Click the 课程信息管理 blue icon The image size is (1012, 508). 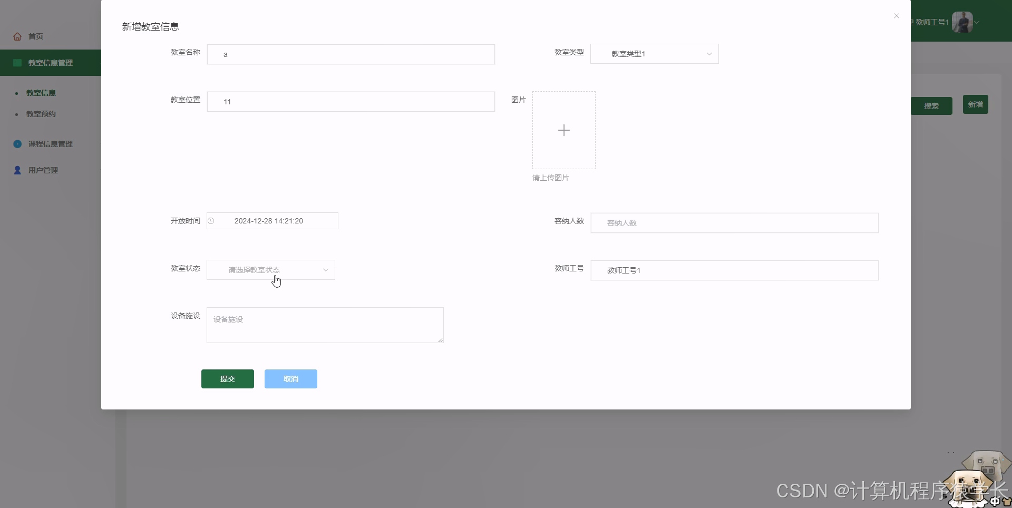17,144
